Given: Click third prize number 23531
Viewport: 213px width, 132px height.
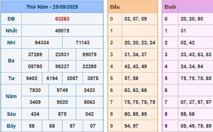Looking at the screenshot, I should point(62,54).
